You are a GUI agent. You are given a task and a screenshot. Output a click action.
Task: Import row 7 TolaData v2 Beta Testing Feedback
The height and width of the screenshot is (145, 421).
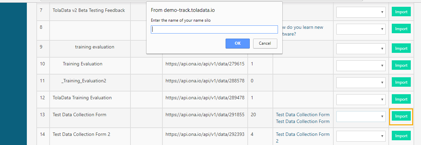pyautogui.click(x=401, y=12)
